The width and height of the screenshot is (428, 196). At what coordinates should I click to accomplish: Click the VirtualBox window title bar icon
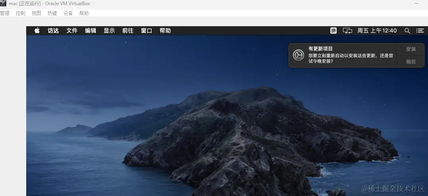(3, 4)
